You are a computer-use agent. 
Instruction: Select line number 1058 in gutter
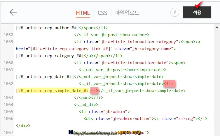[x=8, y=35]
